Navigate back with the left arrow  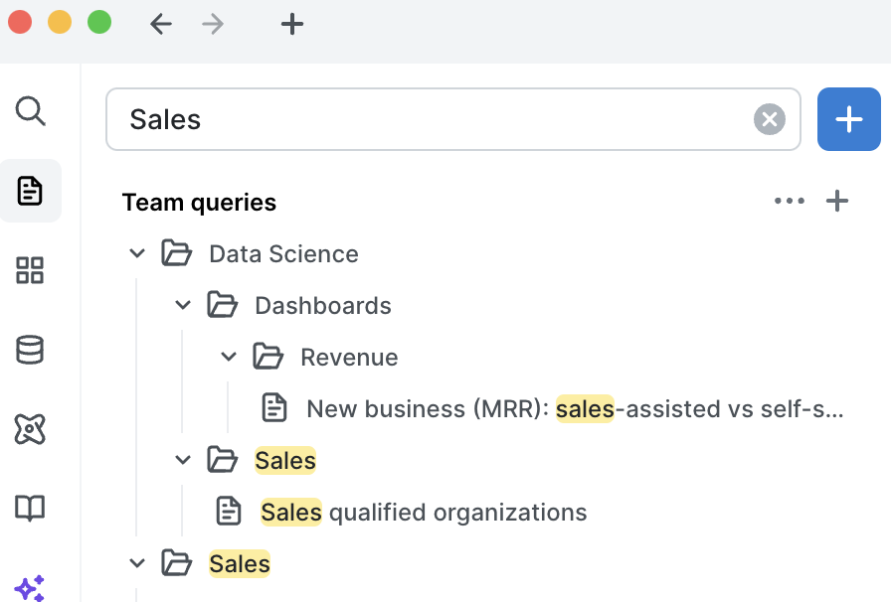coord(161,24)
